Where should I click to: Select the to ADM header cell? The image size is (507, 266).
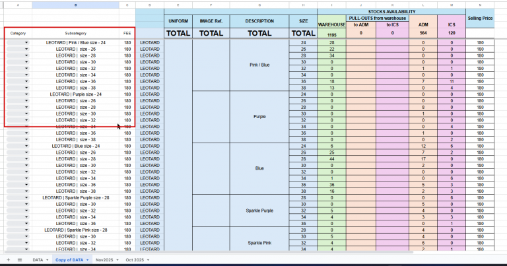(361, 24)
